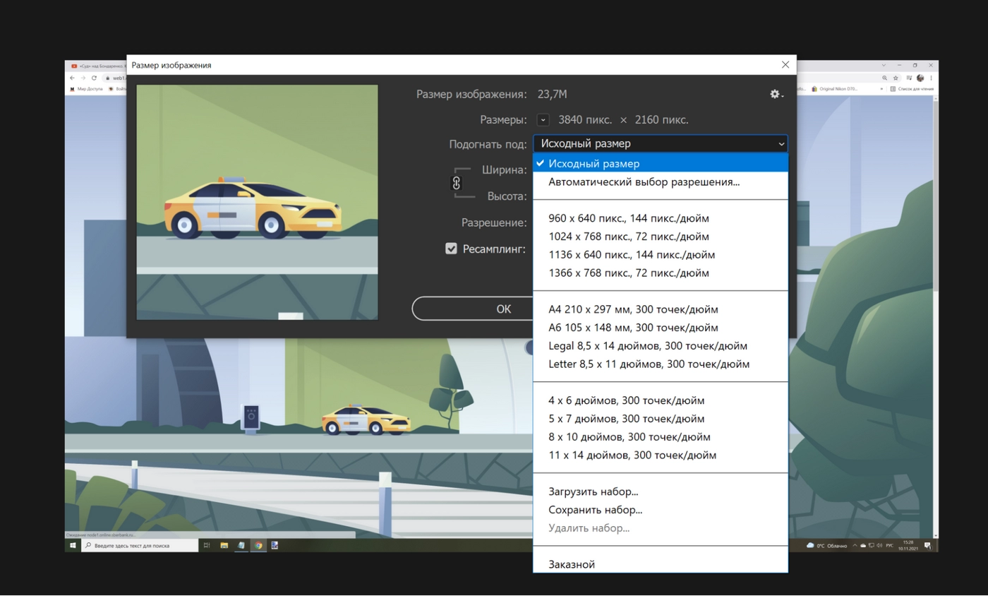988x596 pixels.
Task: Click the browser back arrow
Action: click(x=72, y=78)
